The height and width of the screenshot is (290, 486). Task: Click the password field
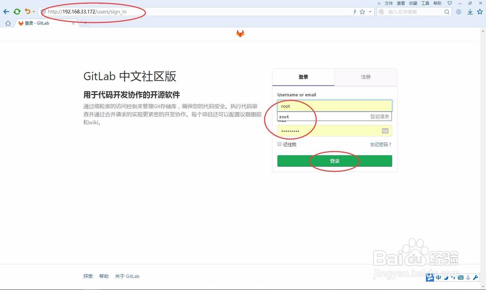pyautogui.click(x=335, y=131)
